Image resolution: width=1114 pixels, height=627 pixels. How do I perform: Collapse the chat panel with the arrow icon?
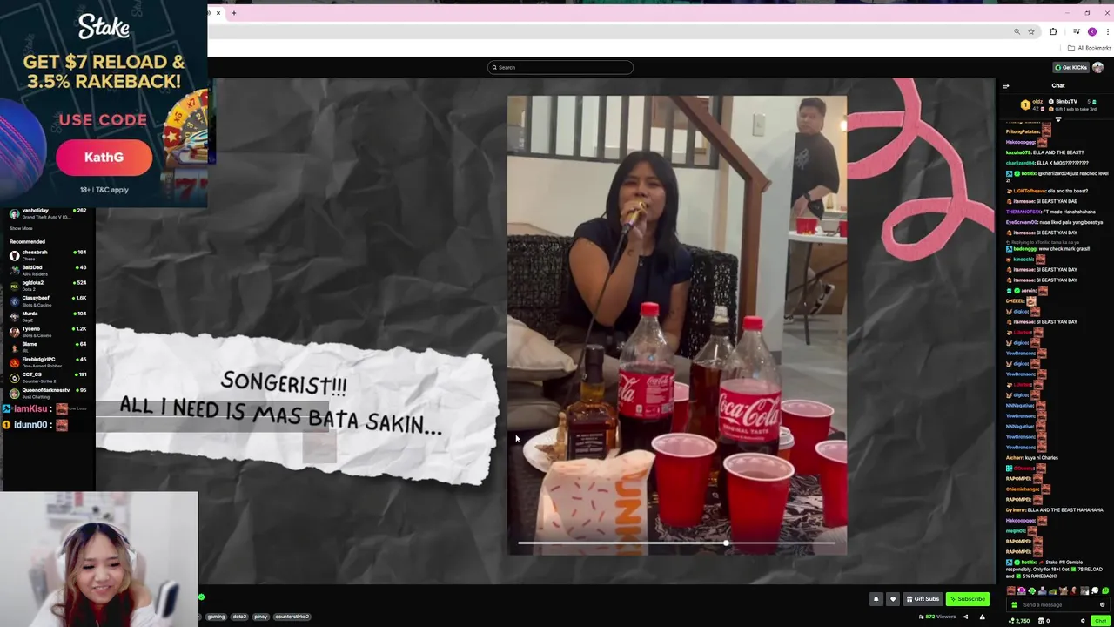click(x=1006, y=85)
